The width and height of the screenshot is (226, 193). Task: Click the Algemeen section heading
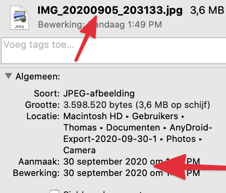coord(38,76)
